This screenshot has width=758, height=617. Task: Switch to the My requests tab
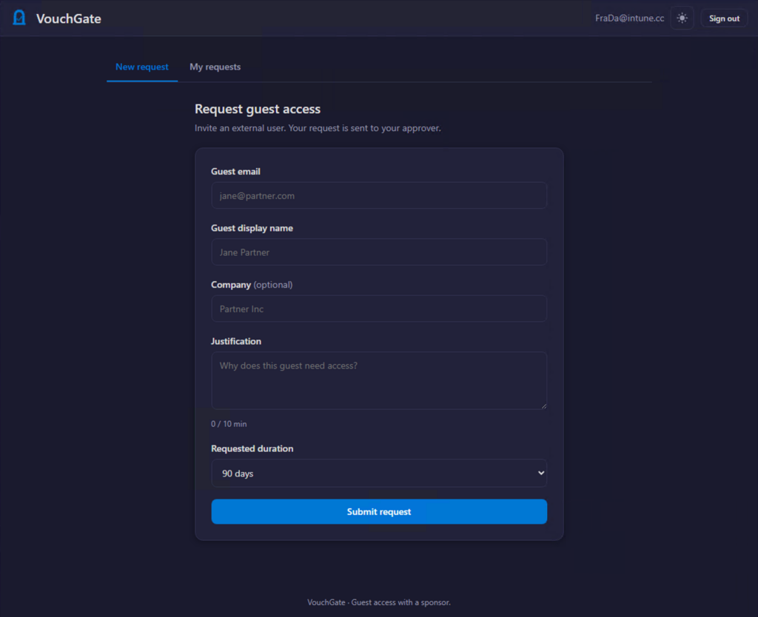(x=215, y=67)
